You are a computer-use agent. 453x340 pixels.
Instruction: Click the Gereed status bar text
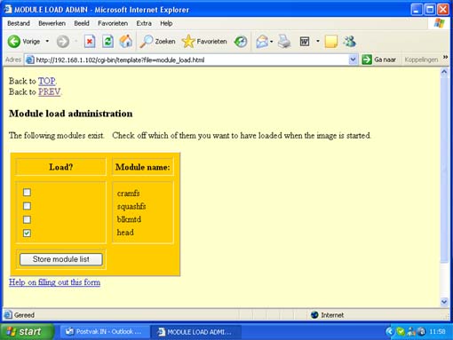pos(24,315)
